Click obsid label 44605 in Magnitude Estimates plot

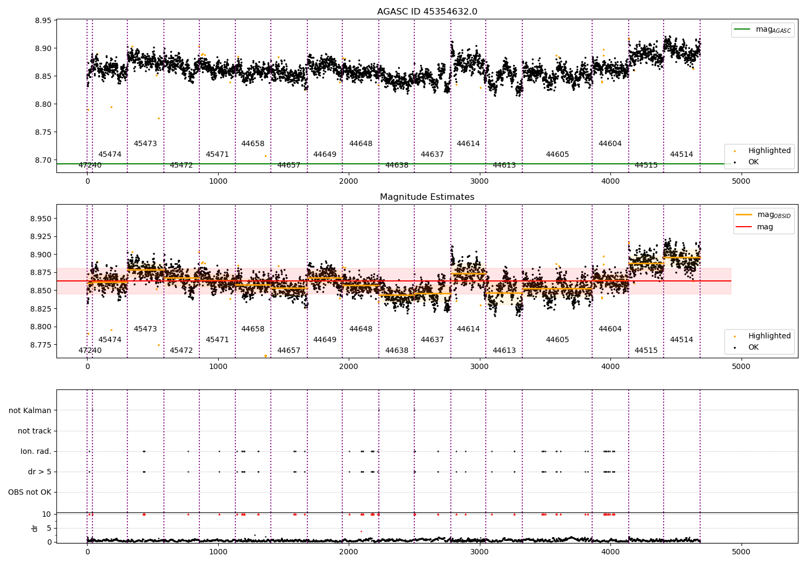557,340
